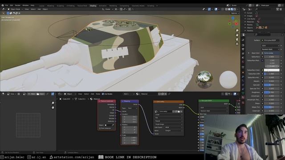The image size is (285, 160).
Task: Open Color Space sRGB dropdown
Action: click(x=173, y=128)
